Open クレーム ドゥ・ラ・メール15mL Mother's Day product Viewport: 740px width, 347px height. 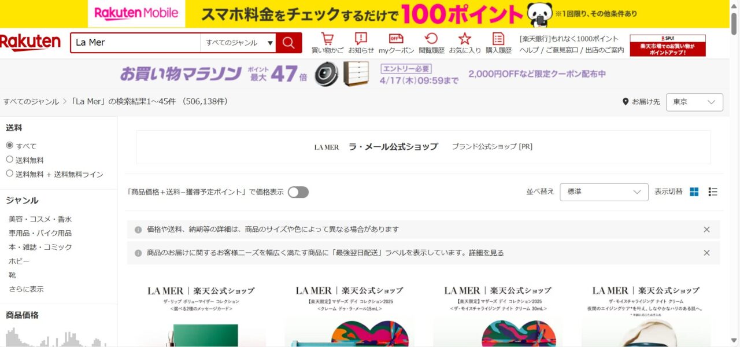tap(349, 314)
